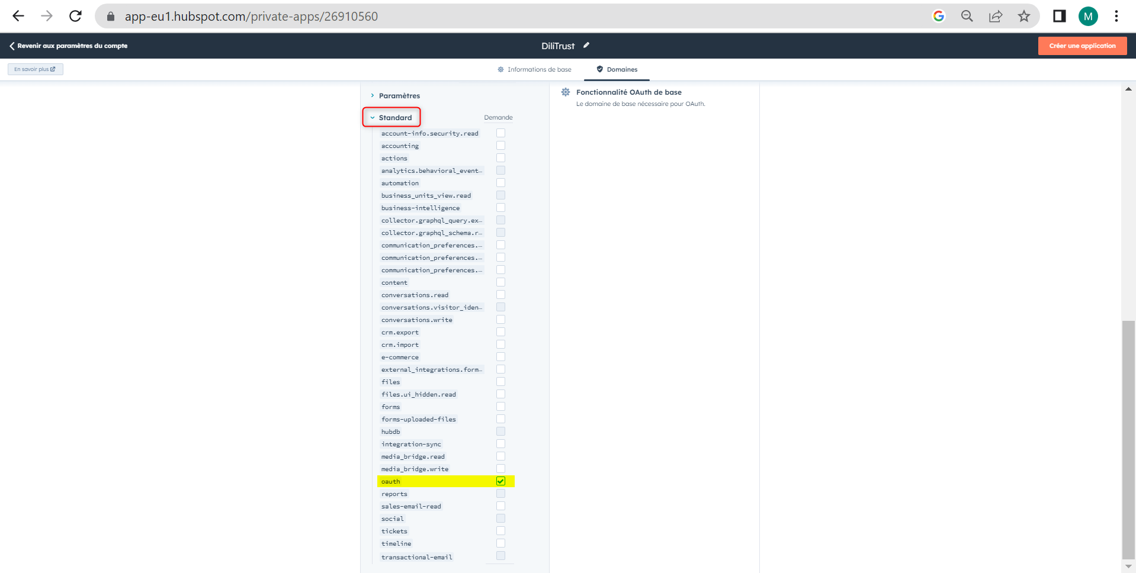The width and height of the screenshot is (1136, 573).
Task: Click the collector.graphql_query.ex… scope label
Action: tap(432, 220)
